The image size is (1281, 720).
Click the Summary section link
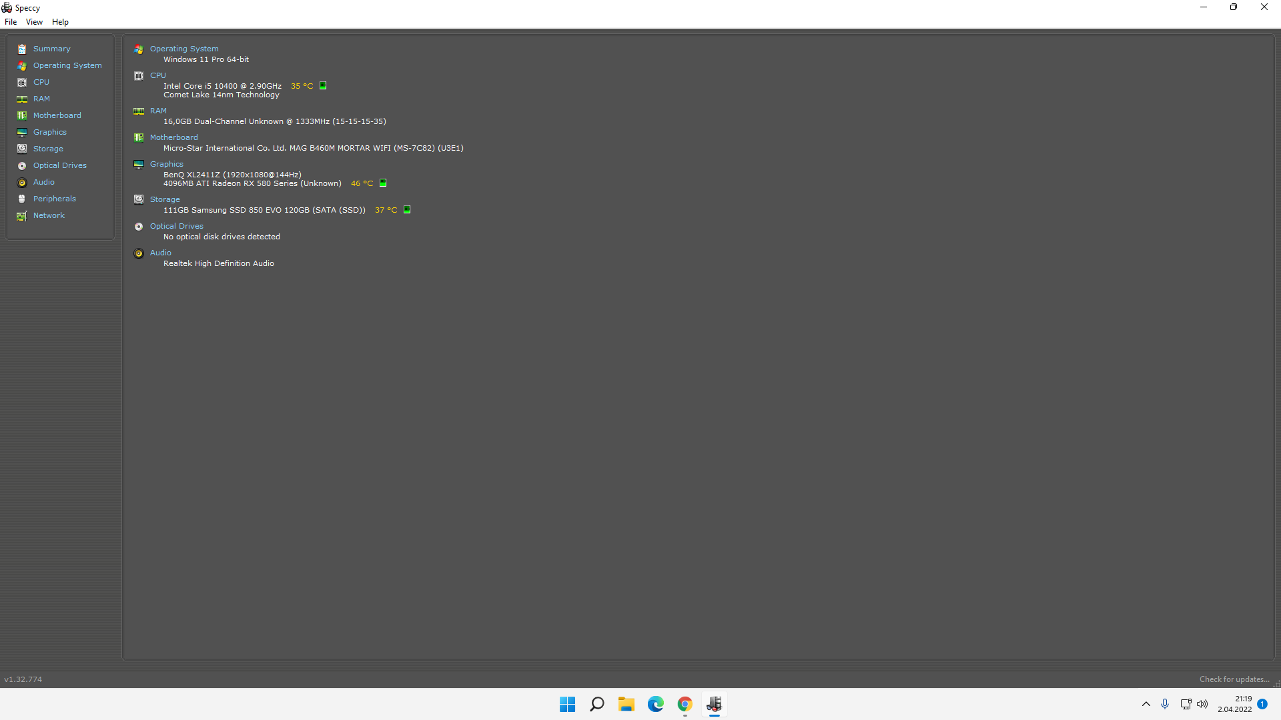coord(51,49)
